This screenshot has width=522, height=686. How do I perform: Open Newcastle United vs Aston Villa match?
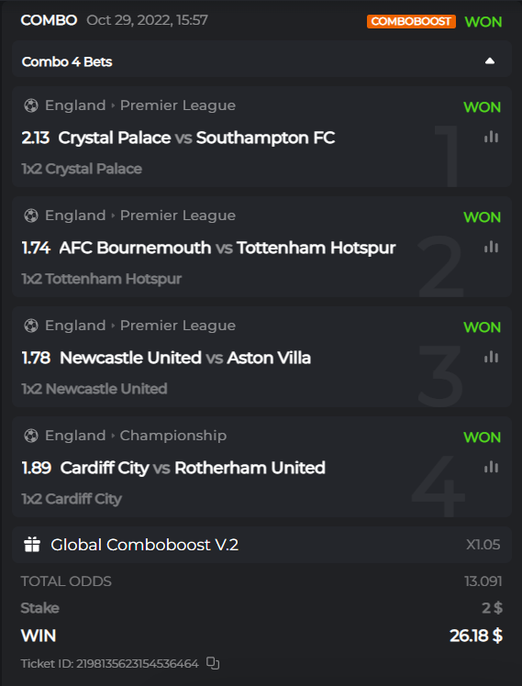click(x=185, y=358)
